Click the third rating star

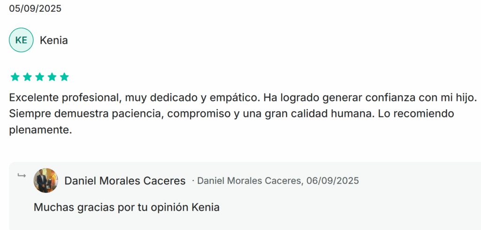tap(39, 77)
